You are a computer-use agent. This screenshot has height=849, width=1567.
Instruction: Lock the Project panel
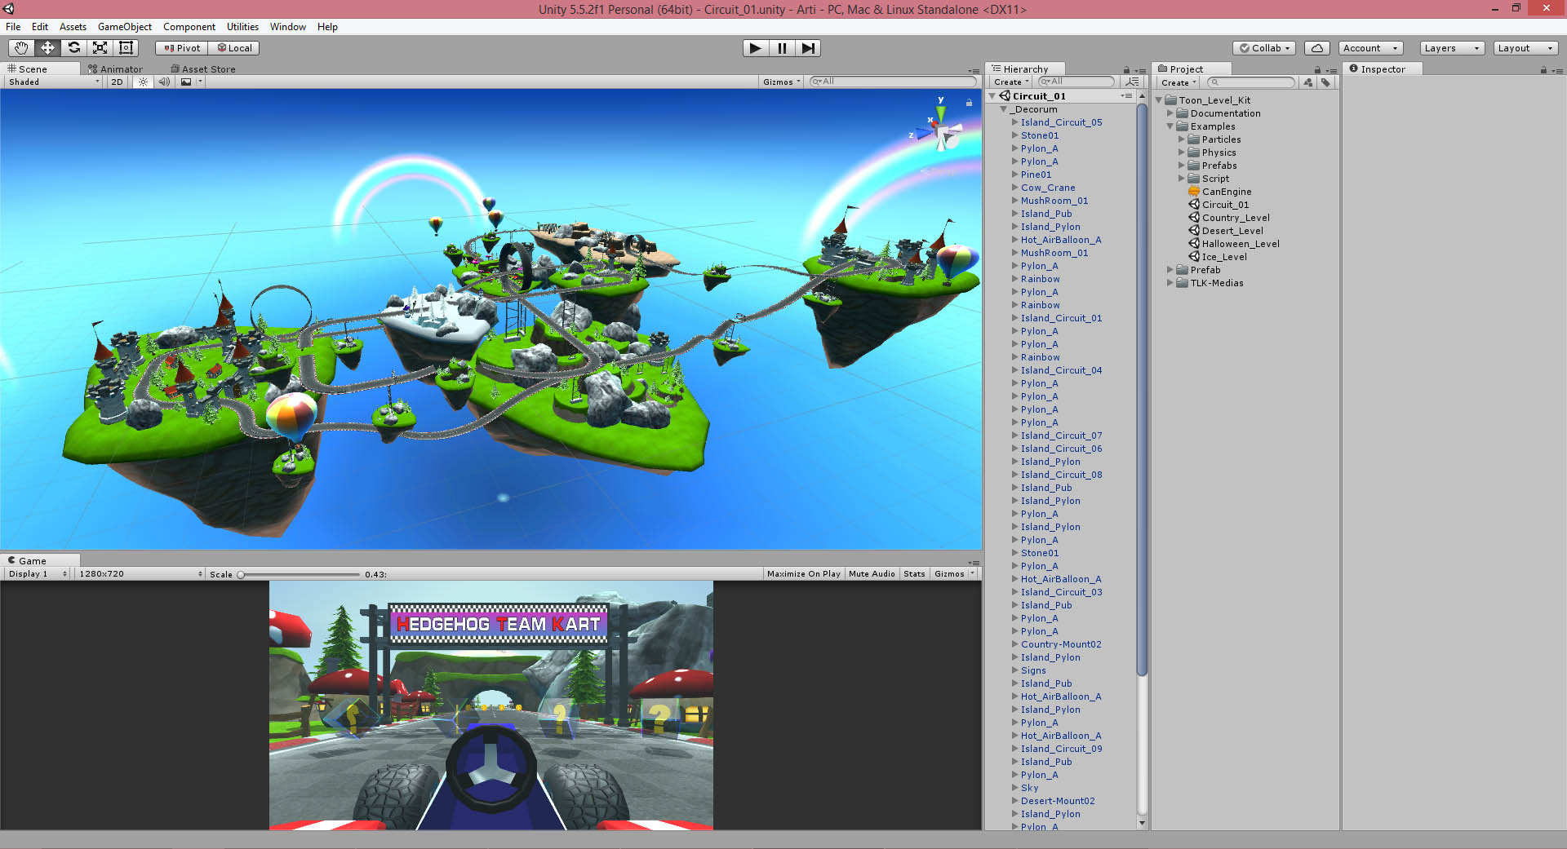click(1317, 70)
